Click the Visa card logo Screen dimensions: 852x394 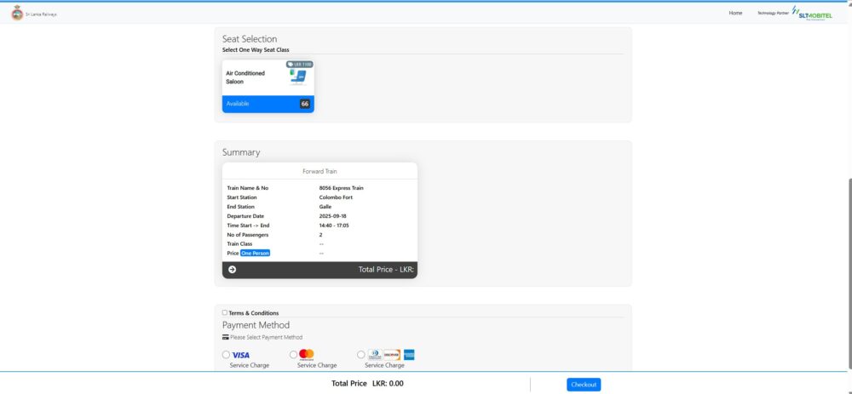tap(241, 355)
